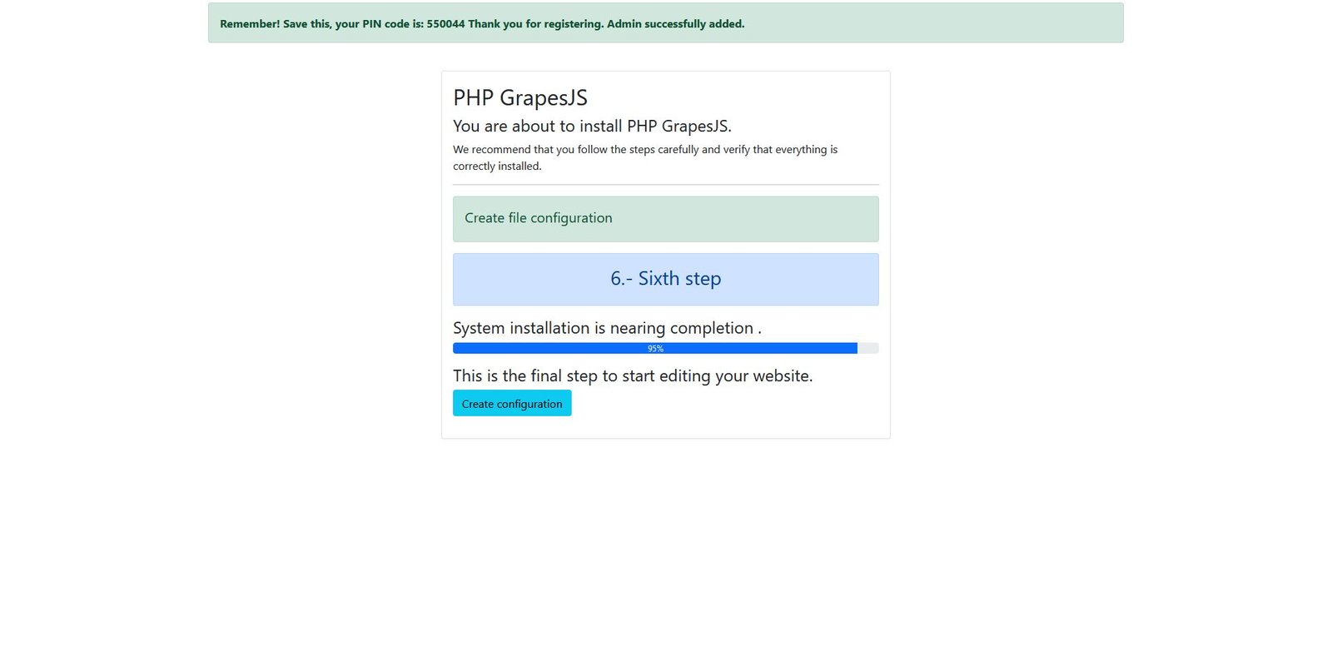1332x656 pixels.
Task: Click the '6.- Sixth step' heading
Action: [x=665, y=279]
